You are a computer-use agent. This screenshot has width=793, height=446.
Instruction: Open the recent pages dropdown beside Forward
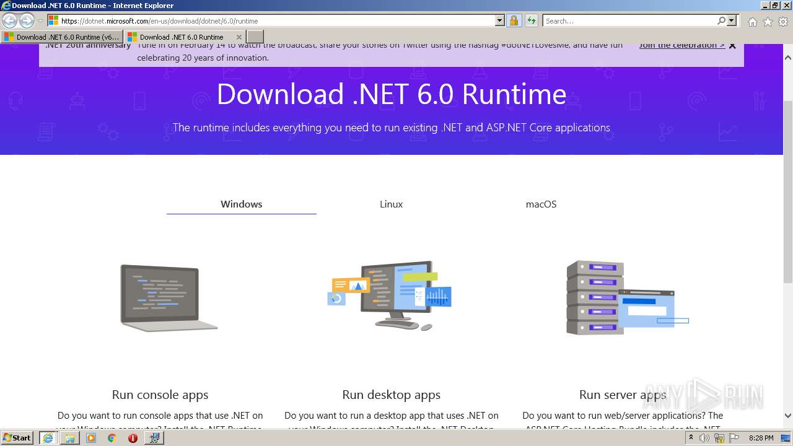tap(40, 21)
